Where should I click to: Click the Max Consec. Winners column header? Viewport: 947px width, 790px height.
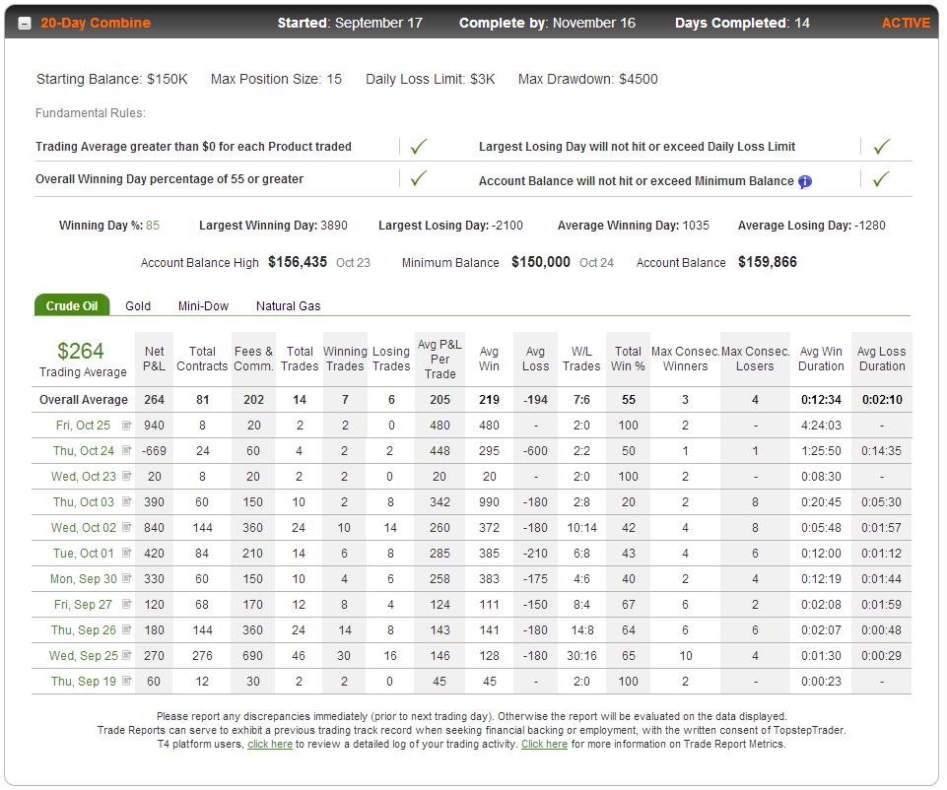[x=685, y=359]
